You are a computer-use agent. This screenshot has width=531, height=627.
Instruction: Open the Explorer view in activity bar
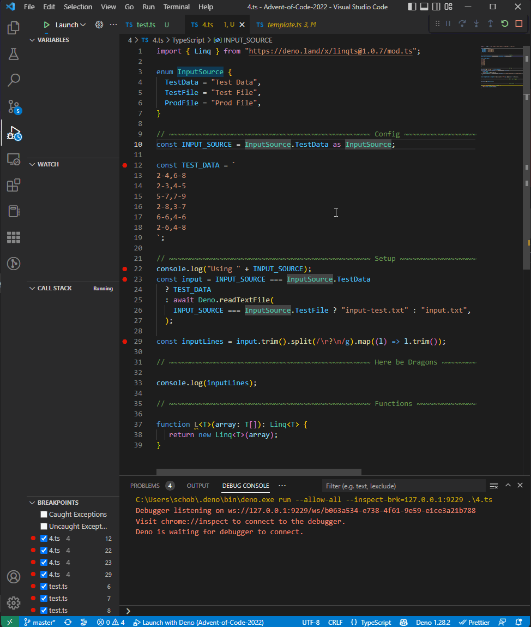click(x=14, y=28)
